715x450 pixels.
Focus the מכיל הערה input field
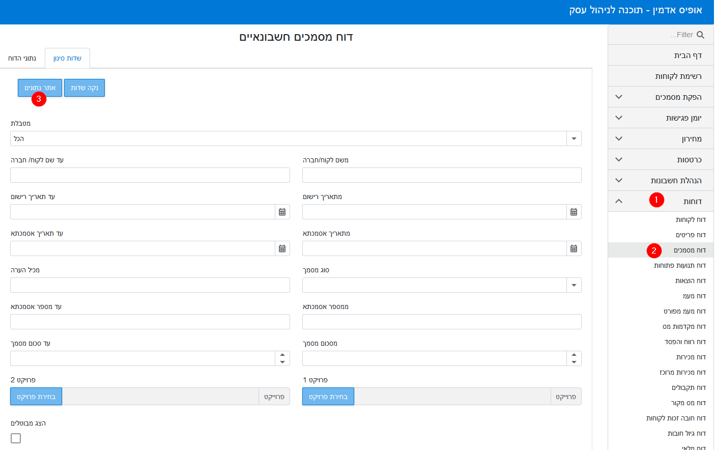click(x=150, y=285)
